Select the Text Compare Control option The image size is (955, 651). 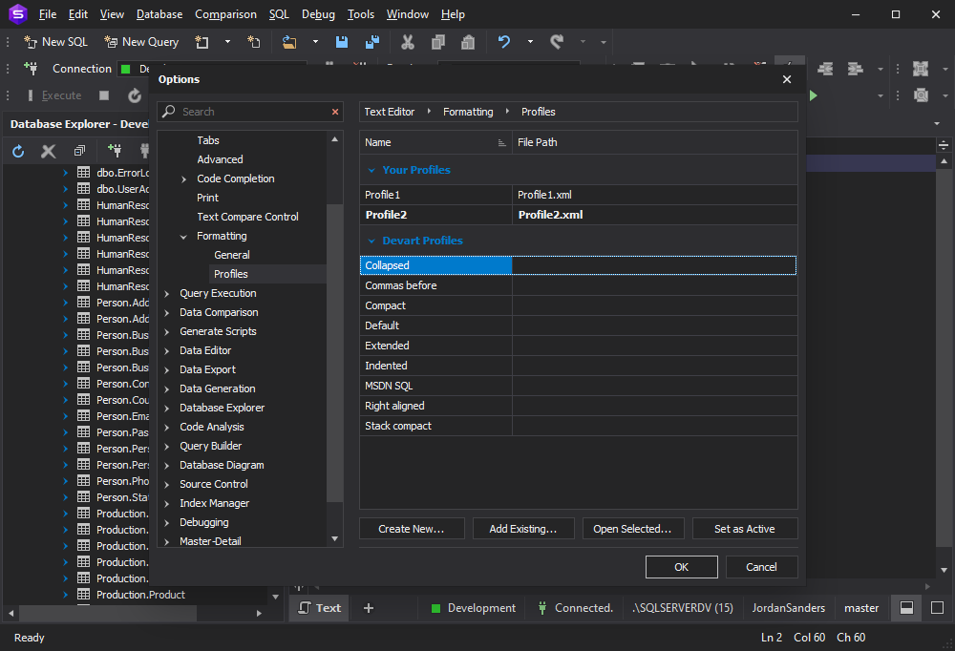tap(247, 217)
